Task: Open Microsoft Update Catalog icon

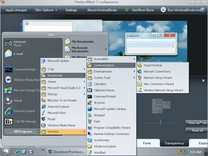Action: pos(90,109)
